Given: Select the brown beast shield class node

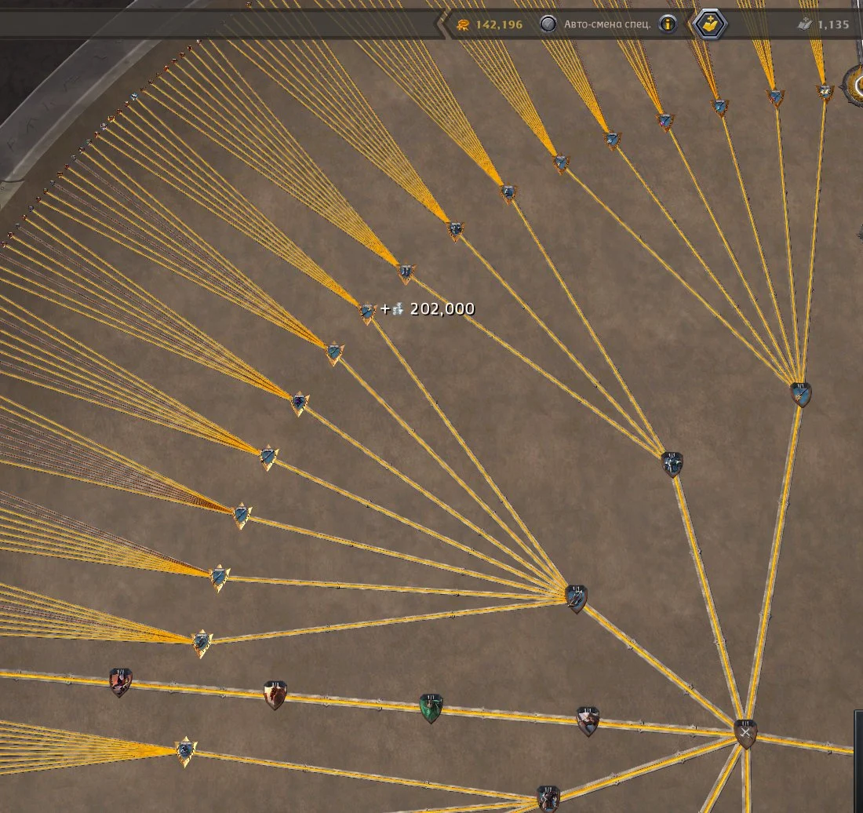Looking at the screenshot, I should click(x=275, y=695).
